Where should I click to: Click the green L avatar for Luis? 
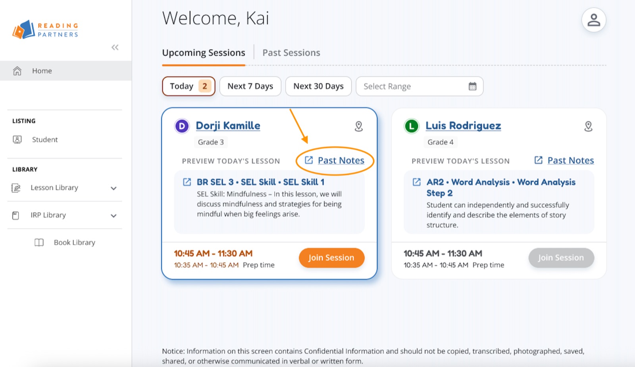pyautogui.click(x=412, y=126)
